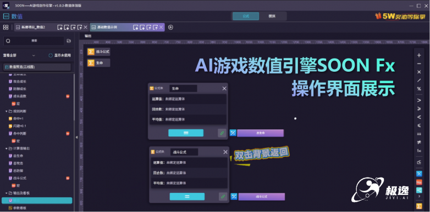Viewport: 430px width, 212px height.
Task: Close the 新建项目_数值2 tab
Action: click(x=85, y=27)
